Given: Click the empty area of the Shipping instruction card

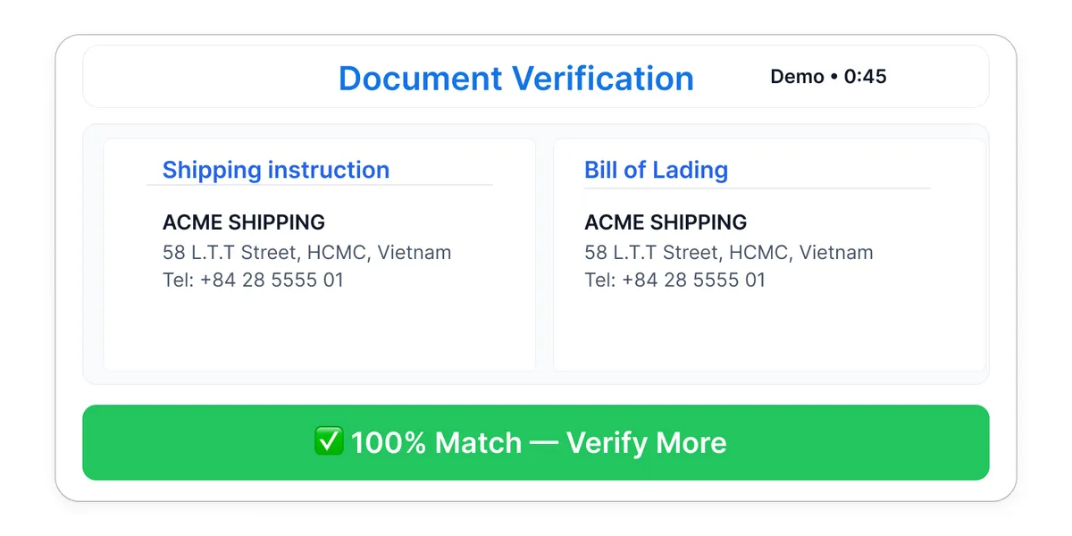Looking at the screenshot, I should click(319, 331).
